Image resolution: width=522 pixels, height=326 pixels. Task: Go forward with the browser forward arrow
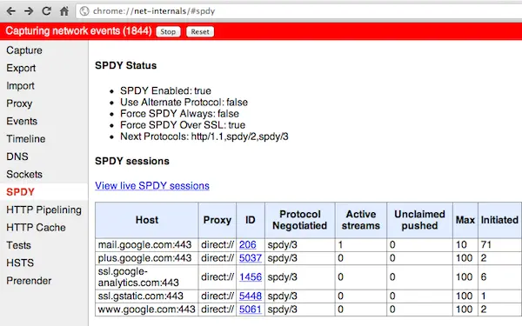point(29,11)
